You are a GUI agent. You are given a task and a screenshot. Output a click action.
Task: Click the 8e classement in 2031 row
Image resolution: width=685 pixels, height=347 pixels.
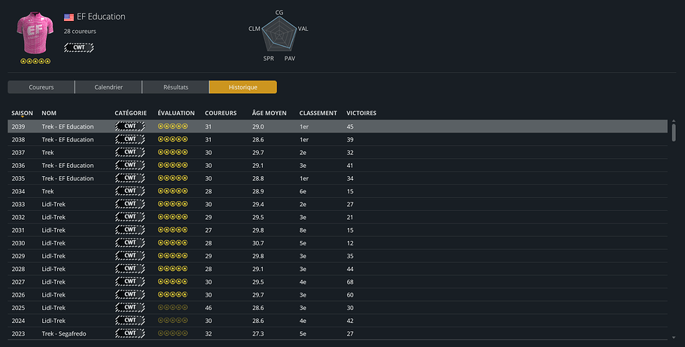tap(303, 230)
